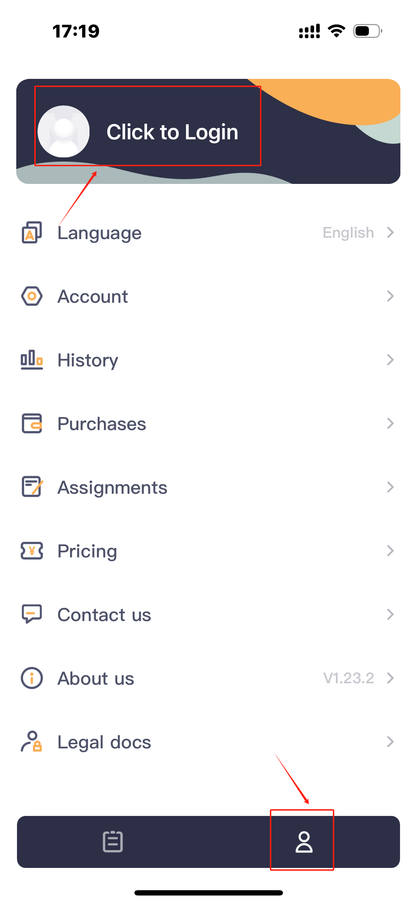
Task: Tap the default profile avatar
Action: pyautogui.click(x=64, y=132)
